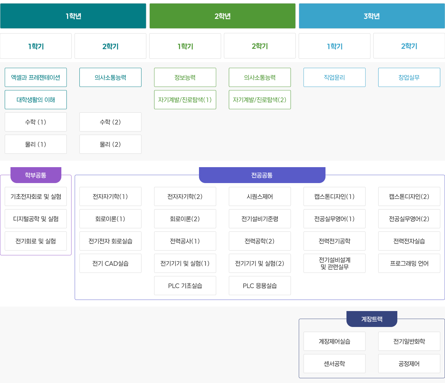
Task: Click 창업실무 course box
Action: [409, 77]
